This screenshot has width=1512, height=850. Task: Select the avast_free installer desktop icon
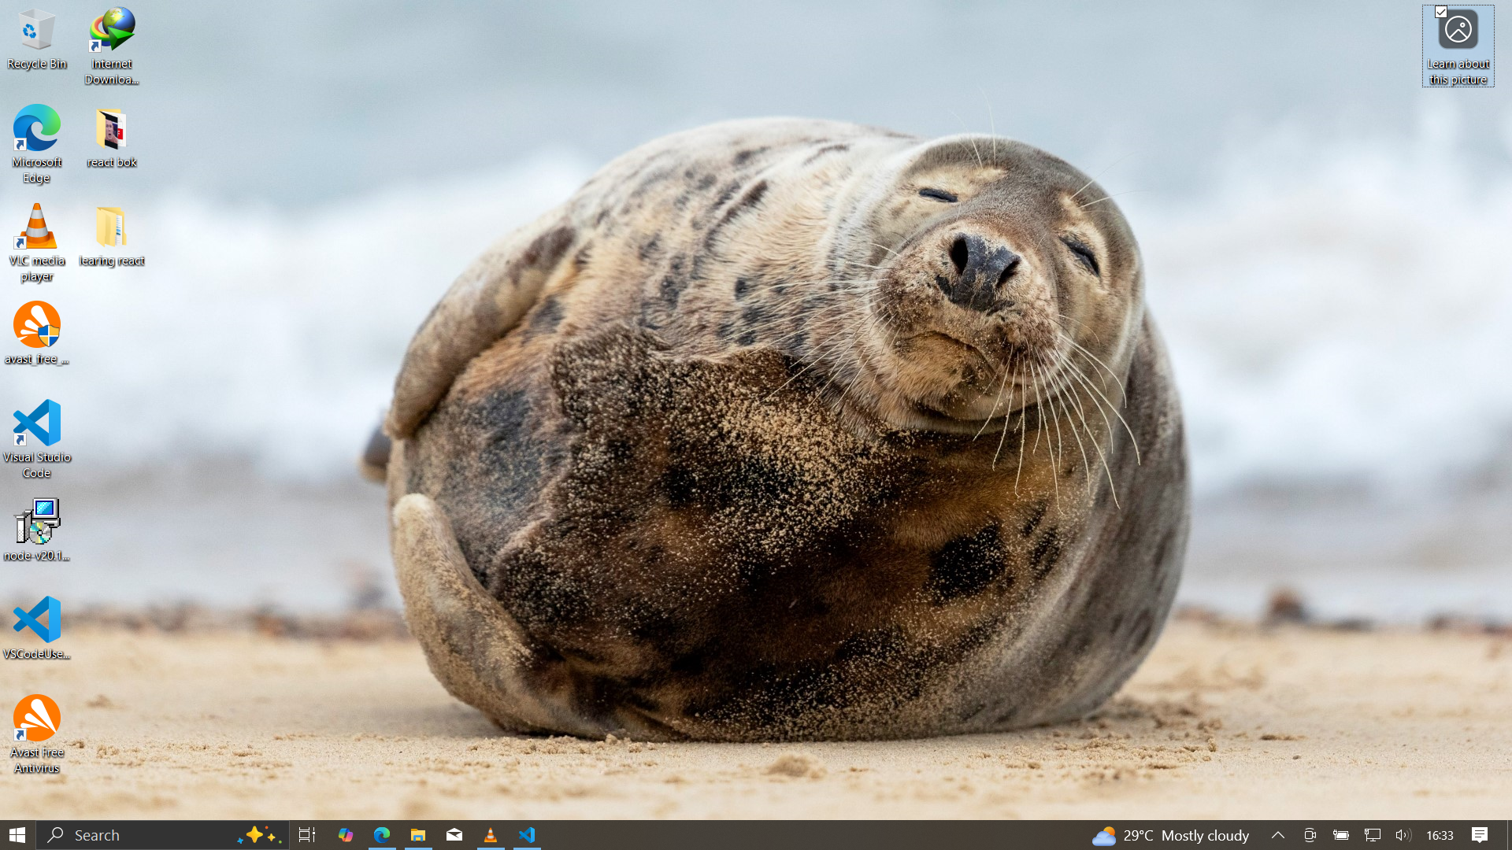pyautogui.click(x=36, y=326)
